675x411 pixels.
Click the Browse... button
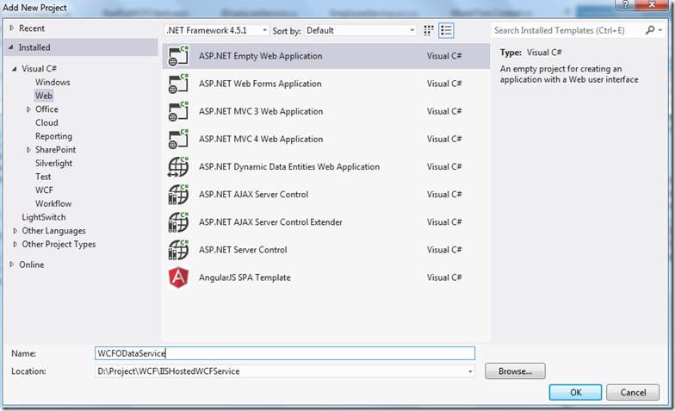coord(515,371)
